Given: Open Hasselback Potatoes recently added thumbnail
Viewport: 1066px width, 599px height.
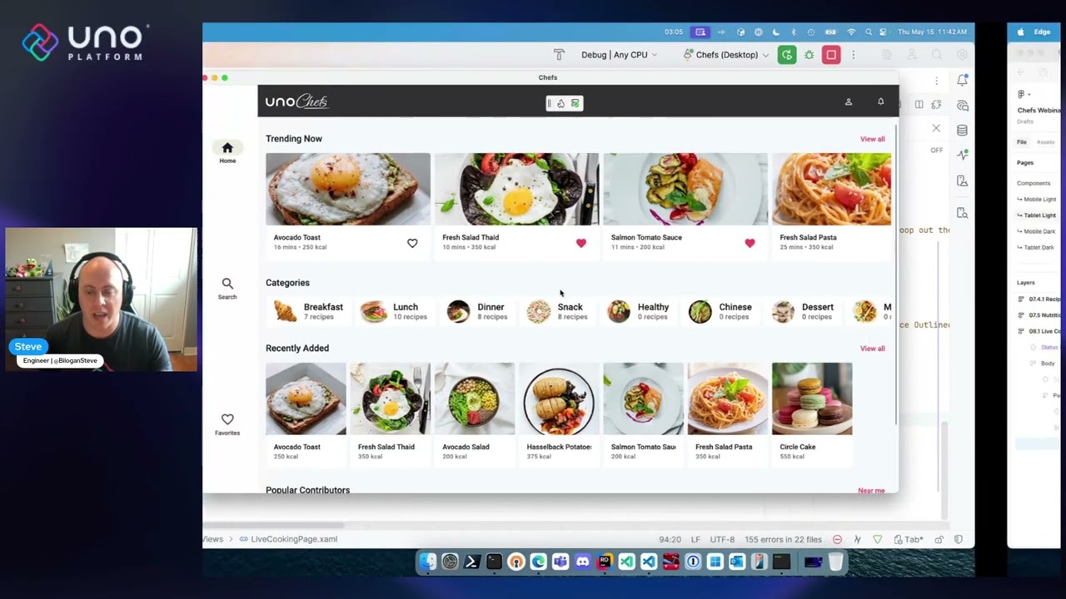Looking at the screenshot, I should 559,399.
